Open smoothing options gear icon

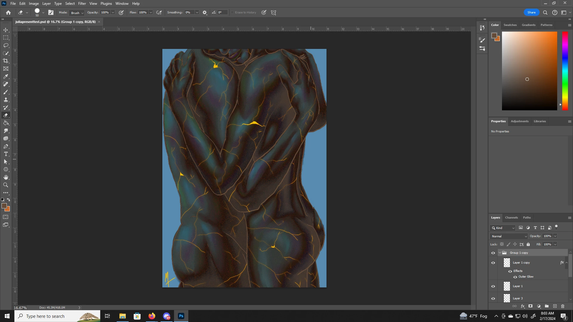pos(205,13)
